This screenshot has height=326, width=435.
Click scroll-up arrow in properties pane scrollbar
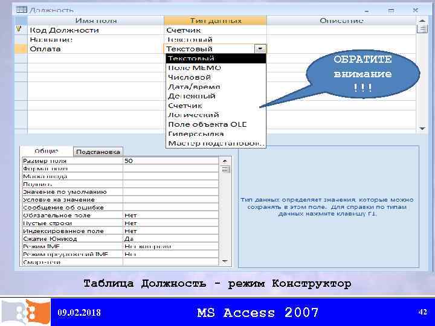pos(225,161)
